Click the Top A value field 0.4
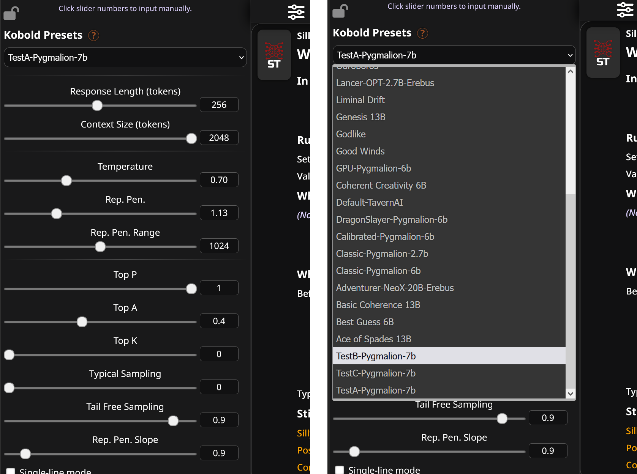 [x=219, y=321]
